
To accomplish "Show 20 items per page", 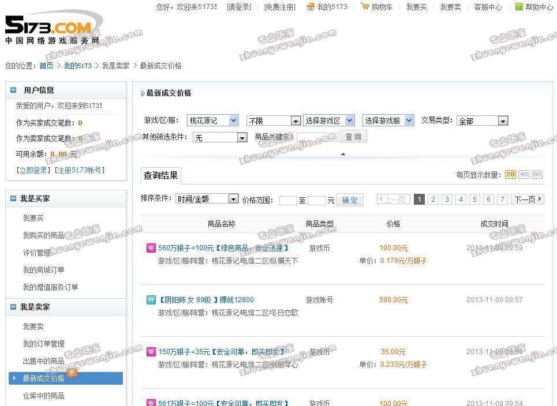I will click(x=510, y=174).
